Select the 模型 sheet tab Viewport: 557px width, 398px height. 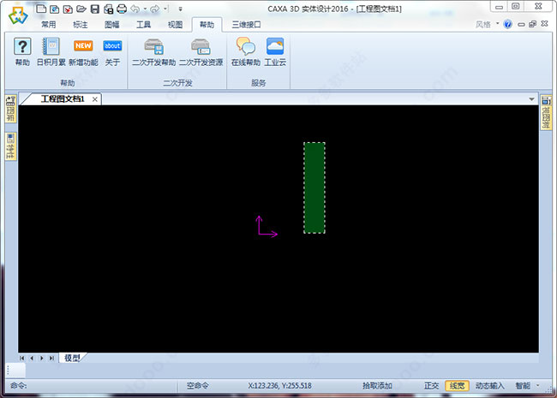72,358
